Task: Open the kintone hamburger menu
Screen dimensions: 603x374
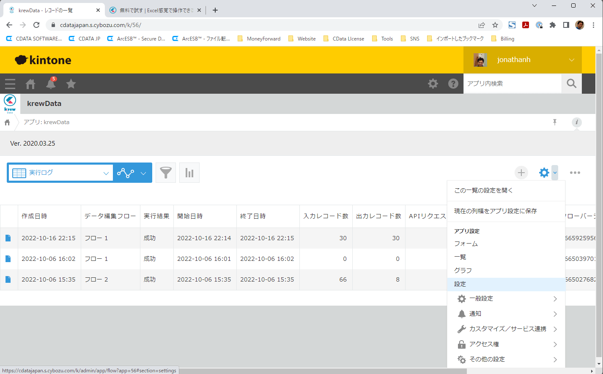Action: (x=10, y=84)
